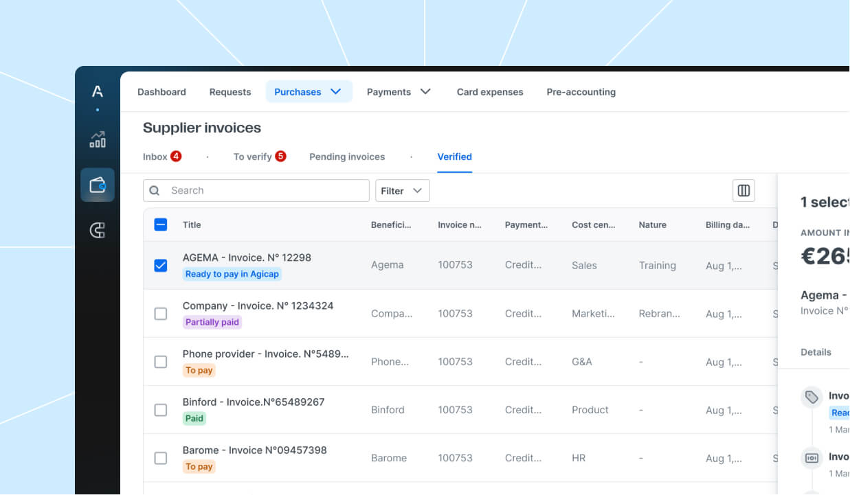
Task: Check the Phone provider invoice checkbox
Action: pos(160,361)
